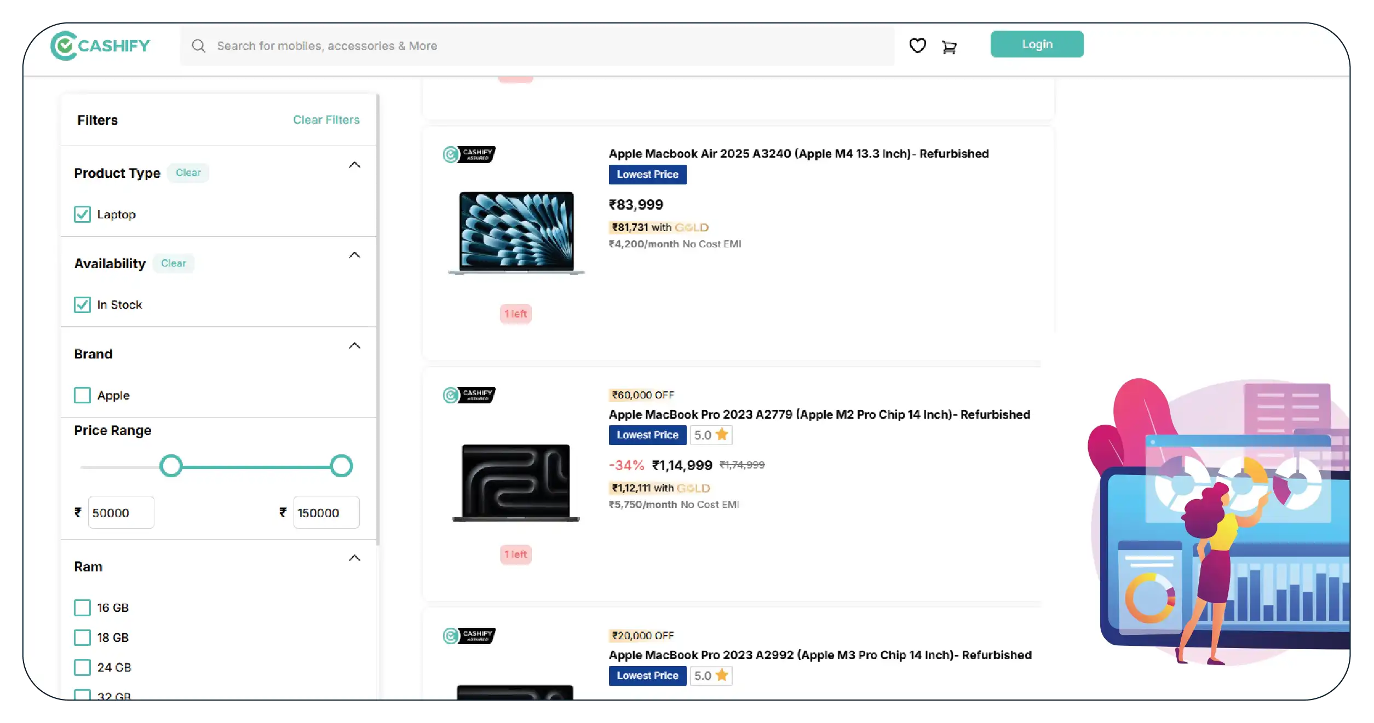Click the search magnifier icon
Screen dimensions: 1374x723
[198, 46]
